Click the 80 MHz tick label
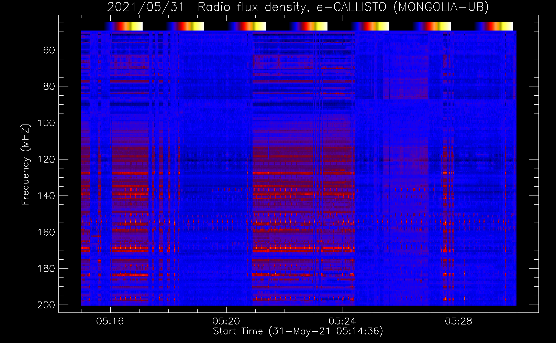556x343 pixels. pos(49,86)
